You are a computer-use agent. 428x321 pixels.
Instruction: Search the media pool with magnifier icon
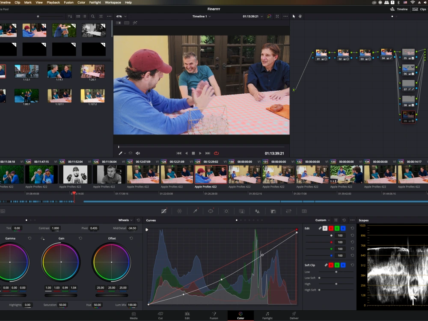click(x=93, y=16)
